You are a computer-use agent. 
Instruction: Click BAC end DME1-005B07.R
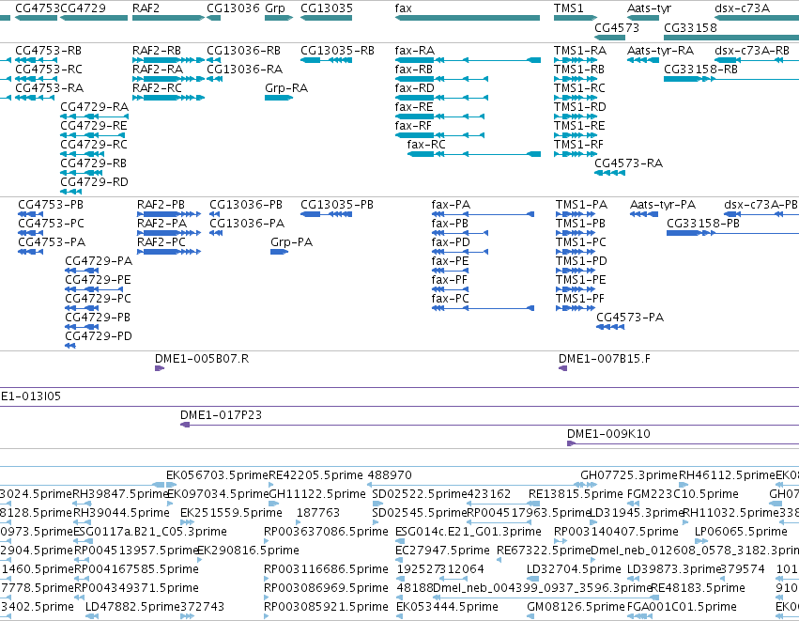pos(160,368)
